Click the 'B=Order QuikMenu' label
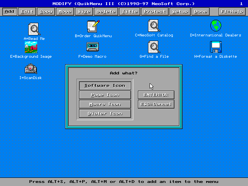Screen dimensions: 248x186 (93, 36)
